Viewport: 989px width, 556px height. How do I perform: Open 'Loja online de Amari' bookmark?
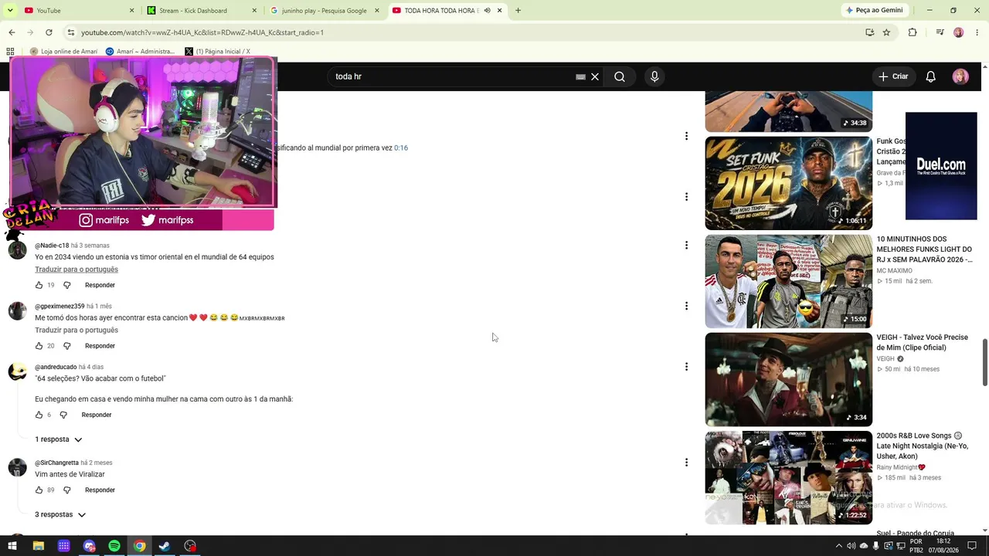tap(63, 52)
